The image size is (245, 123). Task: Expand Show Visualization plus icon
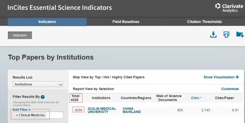pos(237,77)
